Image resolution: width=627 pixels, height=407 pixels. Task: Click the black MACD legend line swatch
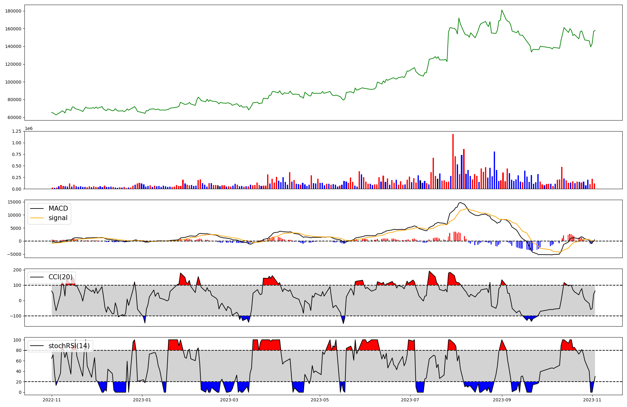pyautogui.click(x=38, y=209)
